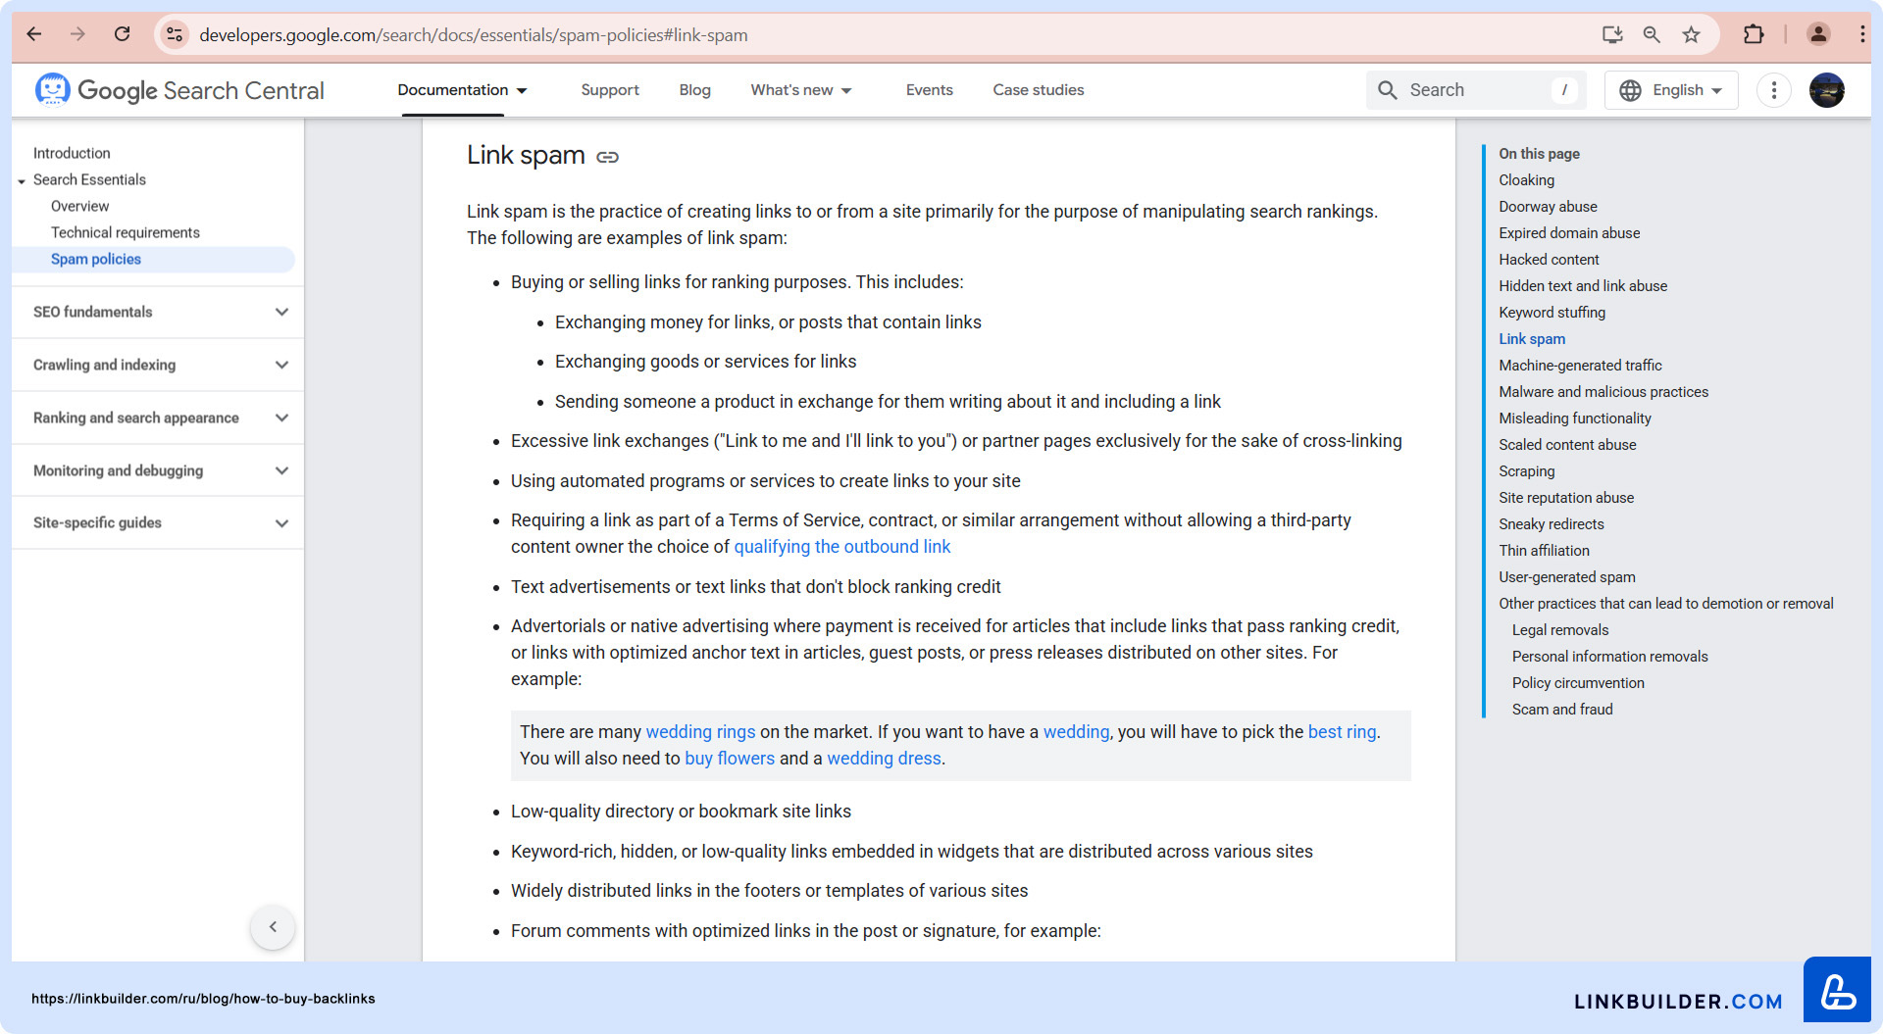The height and width of the screenshot is (1034, 1883).
Task: Jump to Machine-generated traffic section
Action: [x=1580, y=366]
